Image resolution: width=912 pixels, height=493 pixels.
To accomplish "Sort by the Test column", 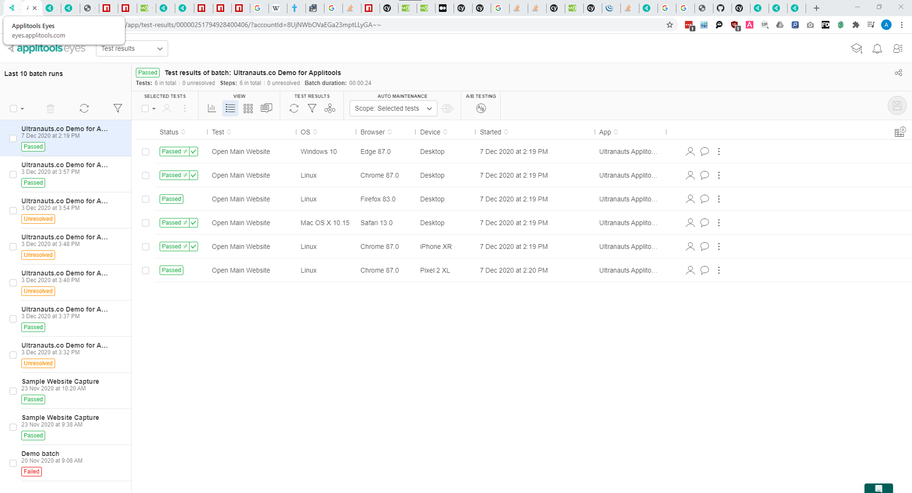I will pyautogui.click(x=221, y=132).
